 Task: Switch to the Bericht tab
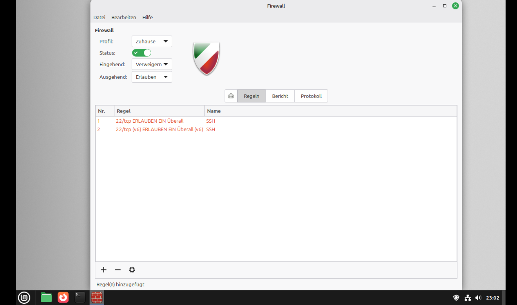tap(280, 96)
